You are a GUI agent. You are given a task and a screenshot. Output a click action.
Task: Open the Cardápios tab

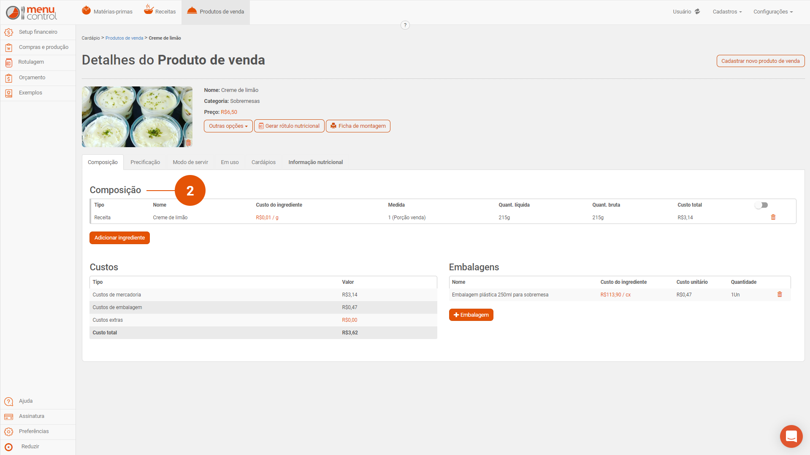(x=263, y=162)
